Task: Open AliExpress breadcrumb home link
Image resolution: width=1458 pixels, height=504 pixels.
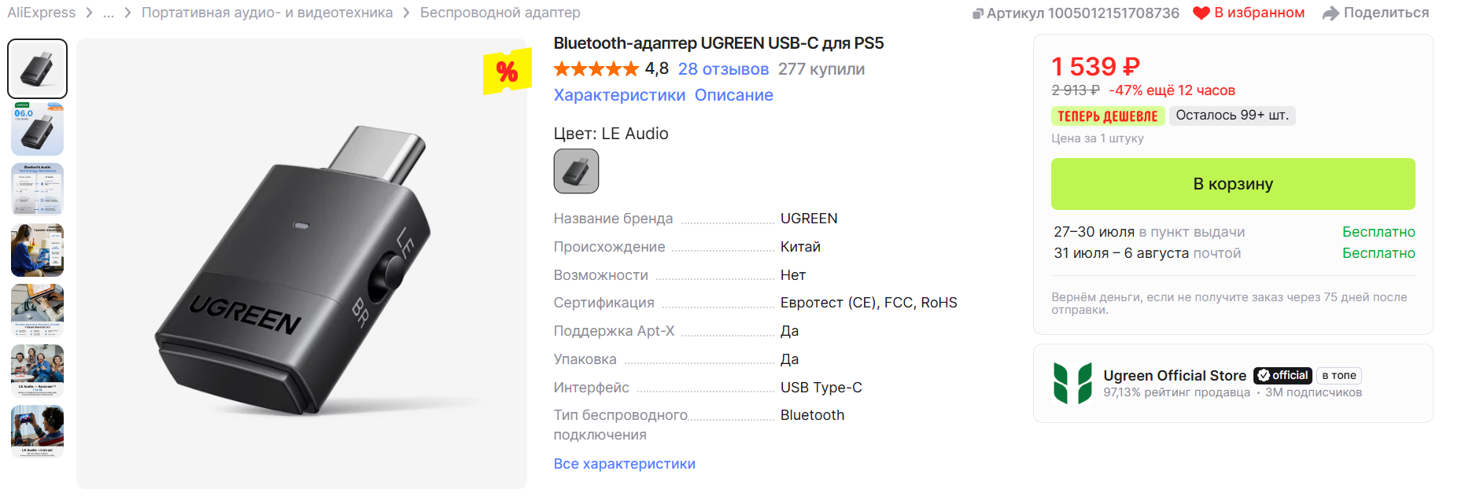Action: pos(42,13)
